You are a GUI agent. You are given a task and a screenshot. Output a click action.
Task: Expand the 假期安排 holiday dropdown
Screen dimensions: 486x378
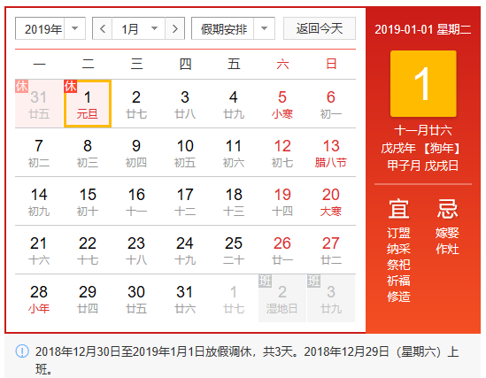coord(233,29)
